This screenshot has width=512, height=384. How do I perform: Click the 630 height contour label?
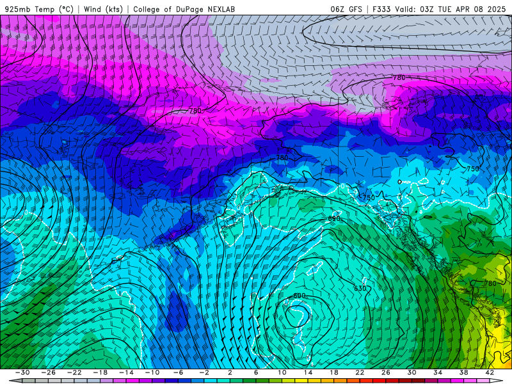360,289
